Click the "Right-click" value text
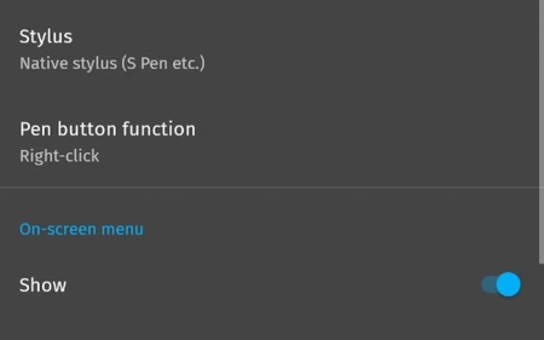 [59, 156]
